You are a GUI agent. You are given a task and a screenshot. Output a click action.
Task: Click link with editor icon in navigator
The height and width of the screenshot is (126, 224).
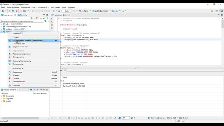44,18
